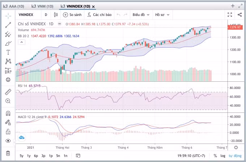Click the Chỉ số VNINDEX legend options icon
Viewport: 246px width, 162px height.
tap(59, 24)
